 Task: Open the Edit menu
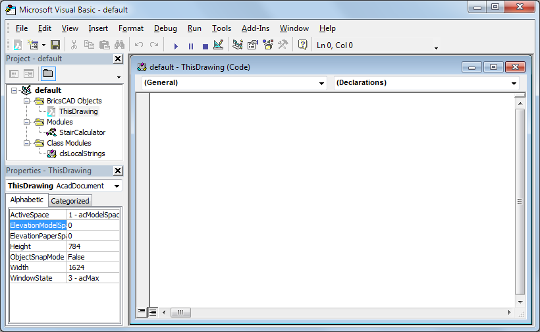click(44, 28)
